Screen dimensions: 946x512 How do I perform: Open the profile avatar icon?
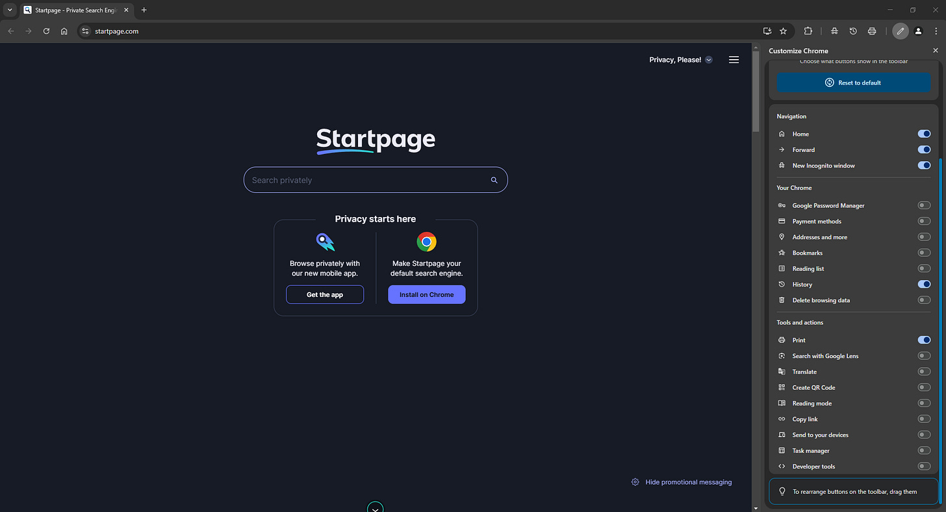(x=919, y=31)
